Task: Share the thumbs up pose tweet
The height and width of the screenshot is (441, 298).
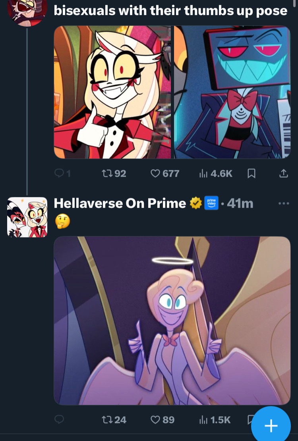Action: pyautogui.click(x=283, y=173)
